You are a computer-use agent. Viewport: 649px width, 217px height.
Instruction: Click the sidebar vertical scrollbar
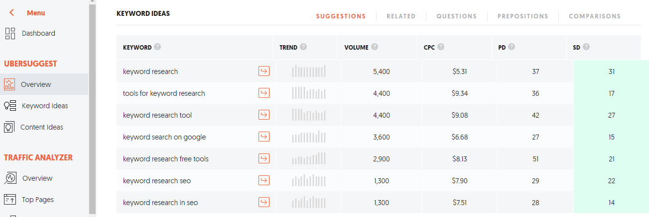(92, 108)
